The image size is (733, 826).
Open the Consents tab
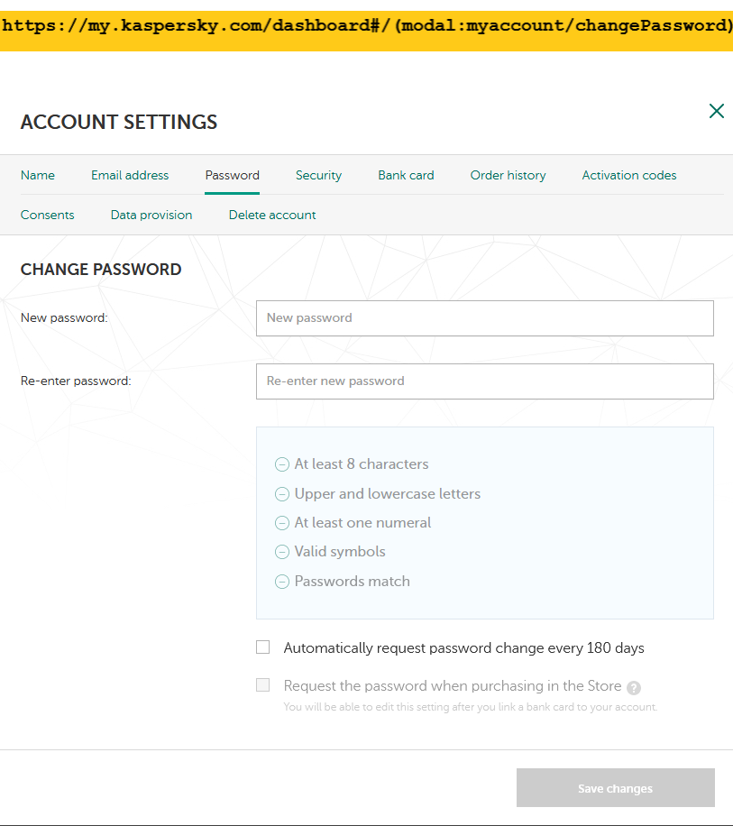click(x=48, y=215)
